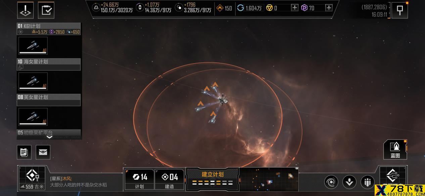
Task: Add more gold currency with plus
Action: coord(294,8)
